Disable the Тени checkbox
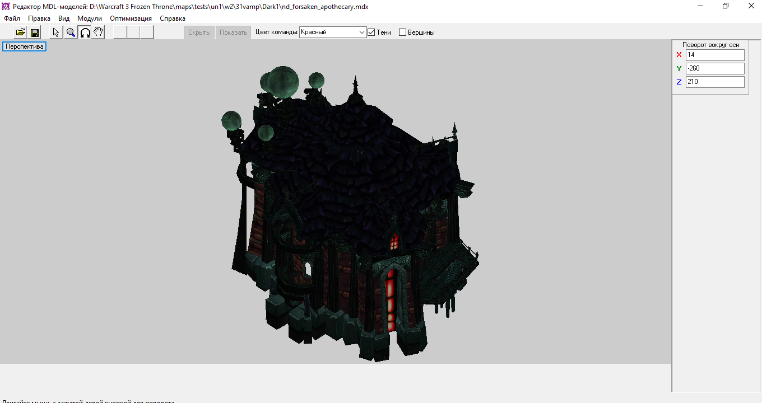 (x=371, y=32)
